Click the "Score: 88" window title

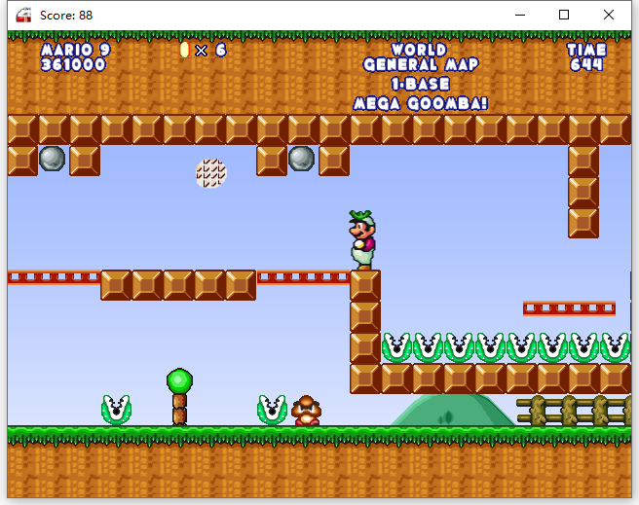coord(66,16)
